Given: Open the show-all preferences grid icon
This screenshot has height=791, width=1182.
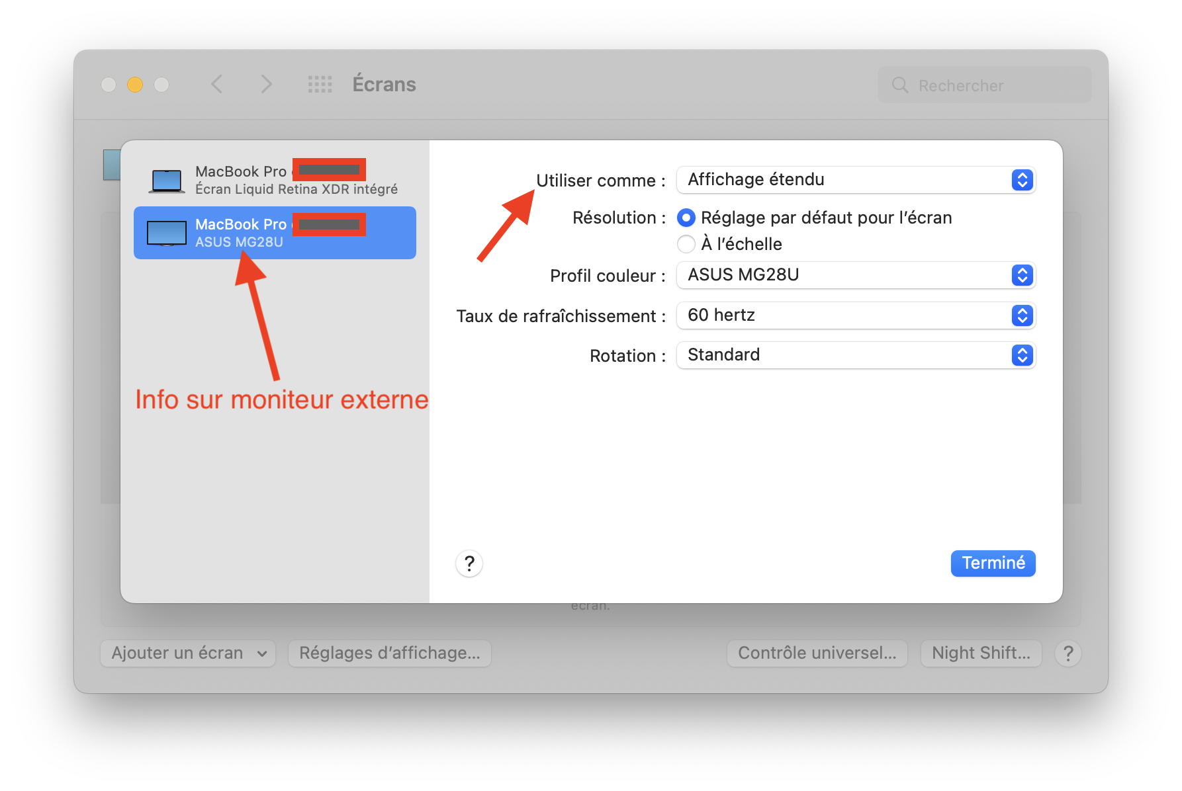Looking at the screenshot, I should click(320, 85).
